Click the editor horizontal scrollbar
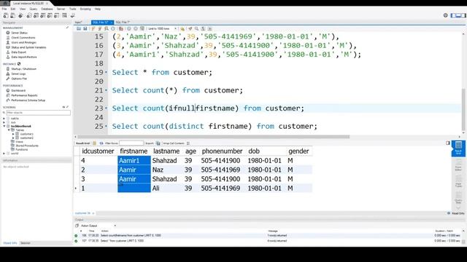 tap(213, 137)
